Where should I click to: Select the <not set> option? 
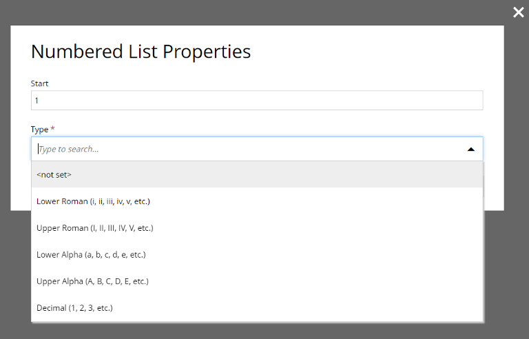(257, 174)
